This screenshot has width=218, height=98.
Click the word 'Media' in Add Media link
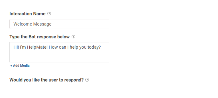25,66
